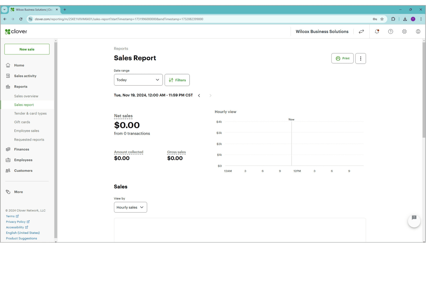Click the Print button
This screenshot has width=426, height=304.
coord(342,58)
